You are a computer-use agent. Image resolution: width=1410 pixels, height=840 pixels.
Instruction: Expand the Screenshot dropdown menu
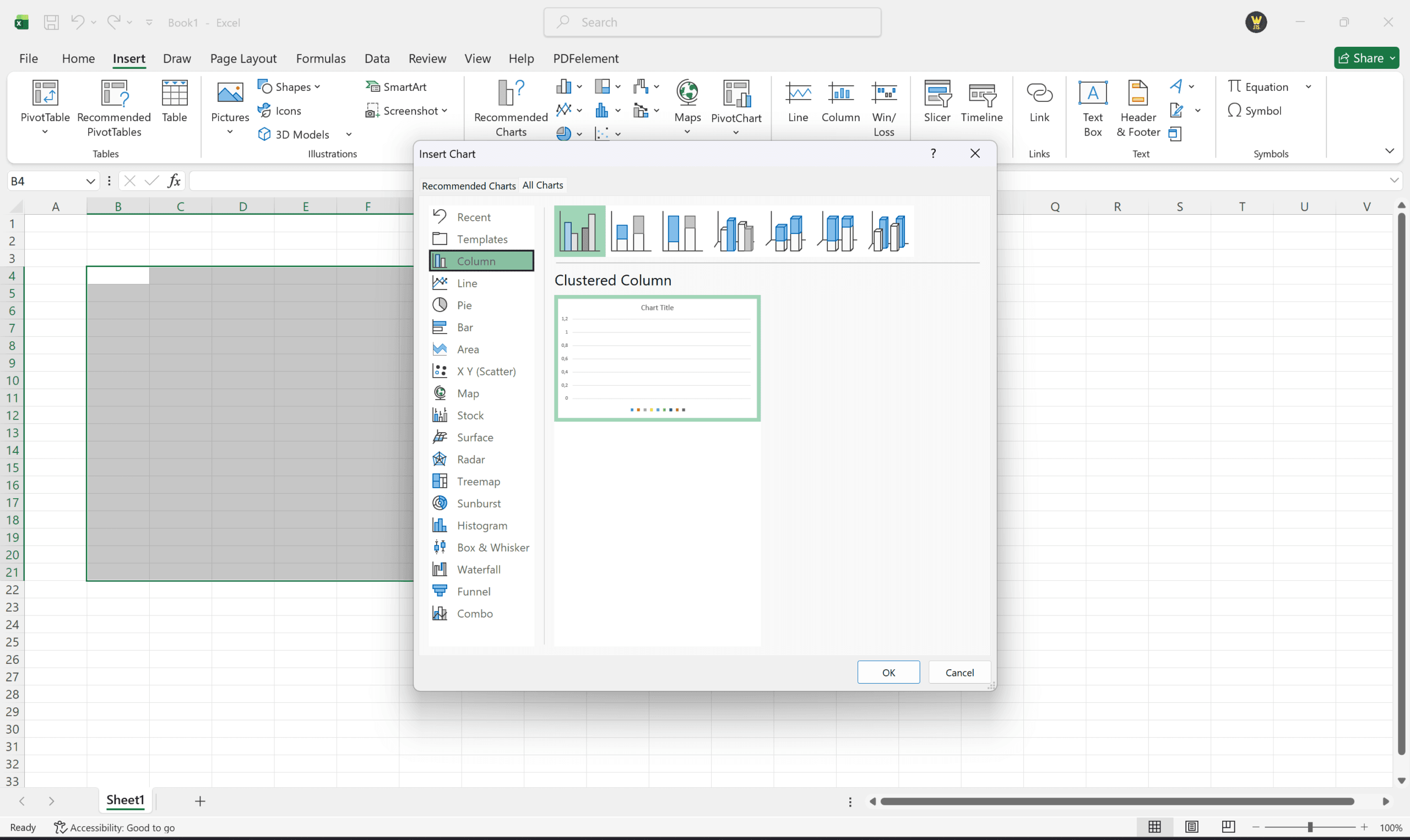pyautogui.click(x=444, y=111)
